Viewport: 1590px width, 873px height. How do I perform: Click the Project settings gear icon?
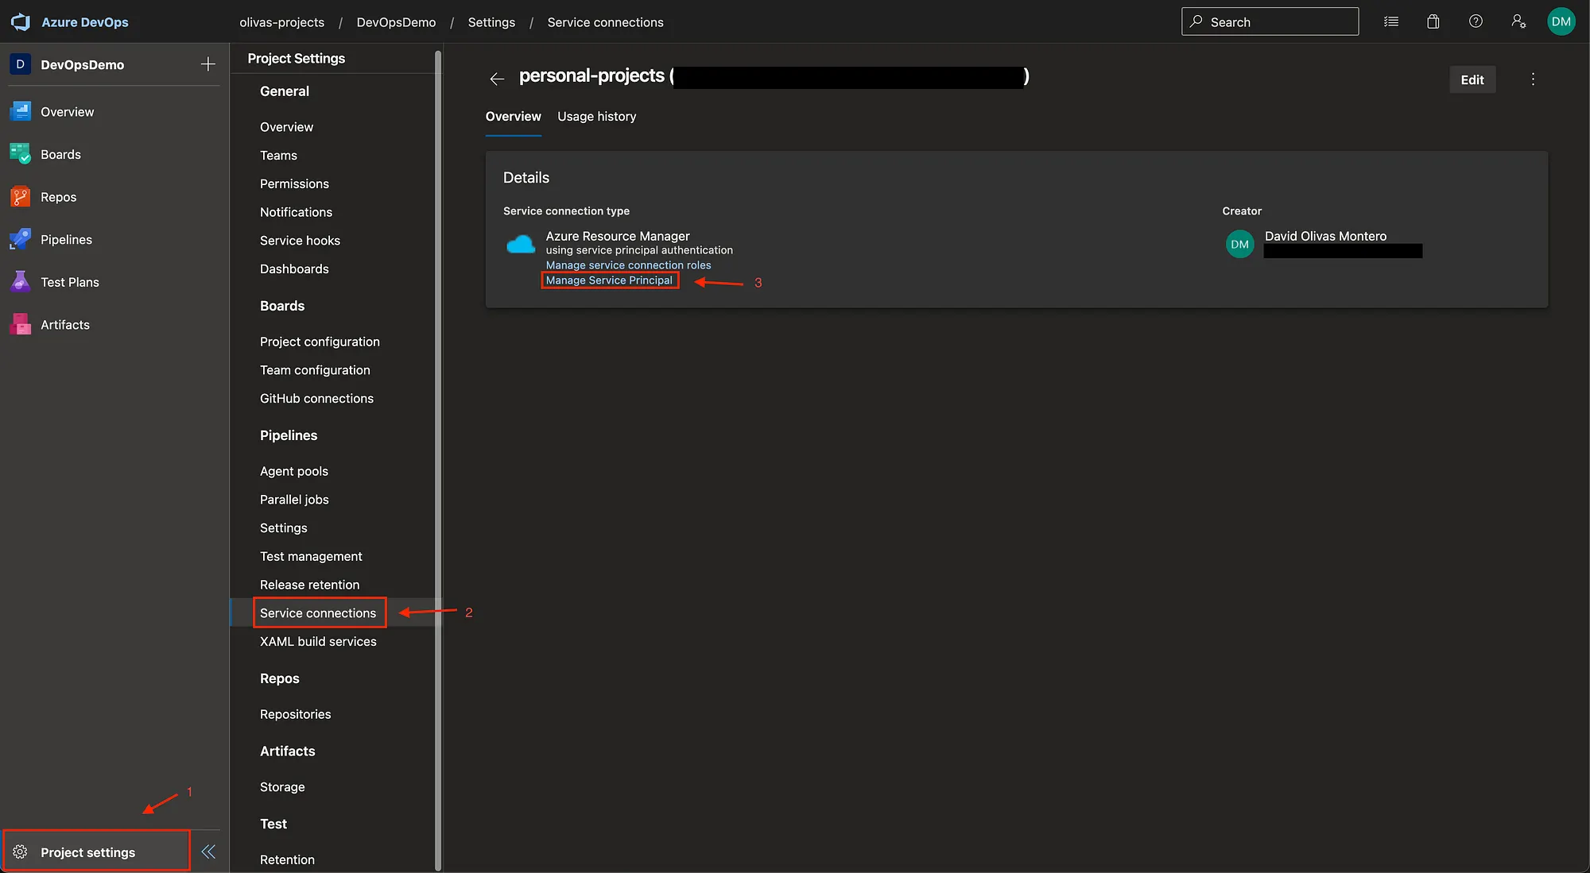(x=20, y=852)
